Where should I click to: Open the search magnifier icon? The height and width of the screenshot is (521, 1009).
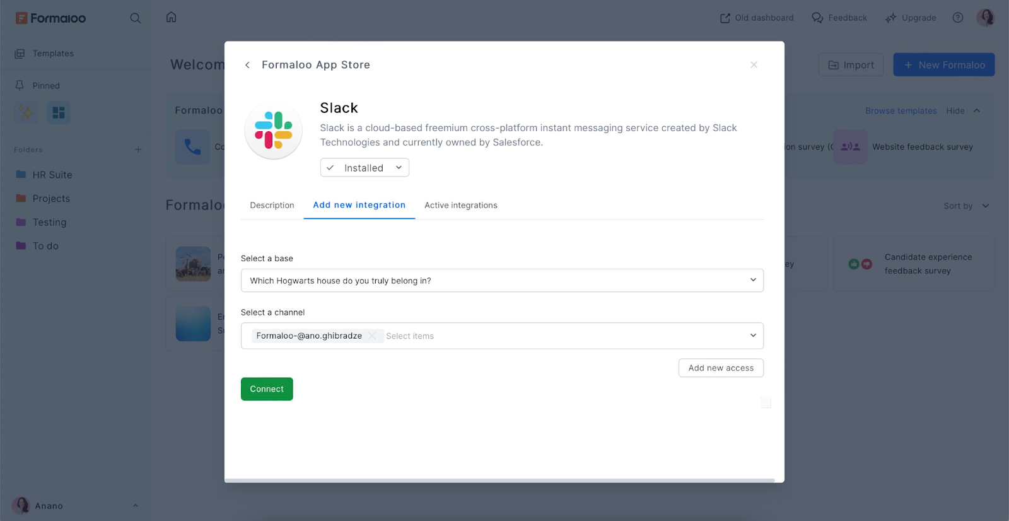(x=135, y=18)
